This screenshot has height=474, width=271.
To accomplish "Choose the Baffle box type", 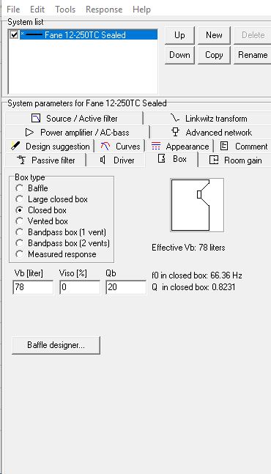I will click(x=19, y=188).
